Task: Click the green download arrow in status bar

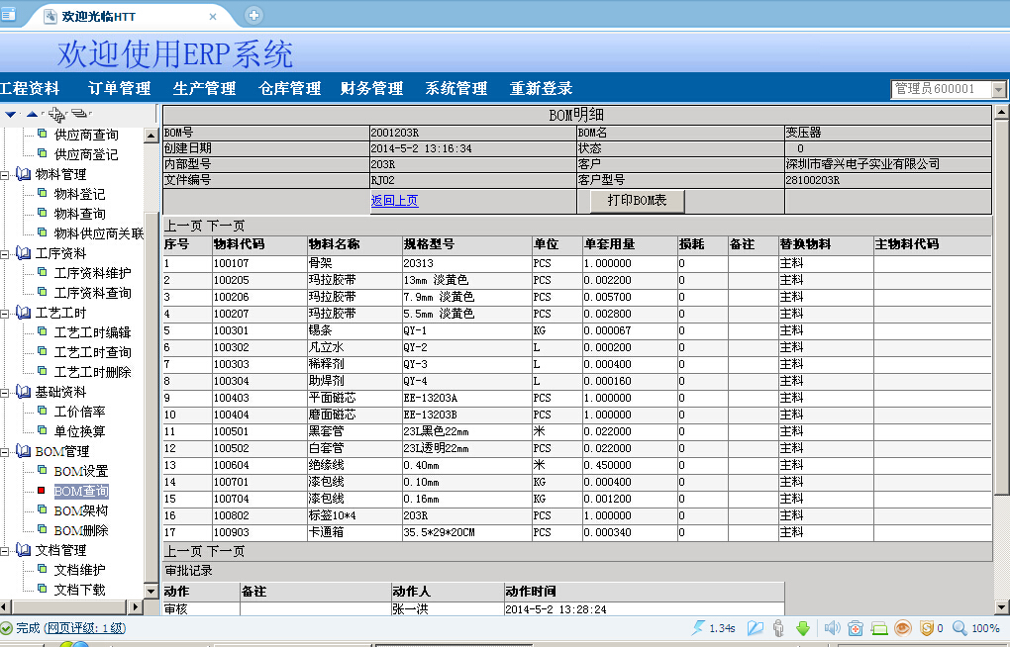Action: tap(803, 628)
